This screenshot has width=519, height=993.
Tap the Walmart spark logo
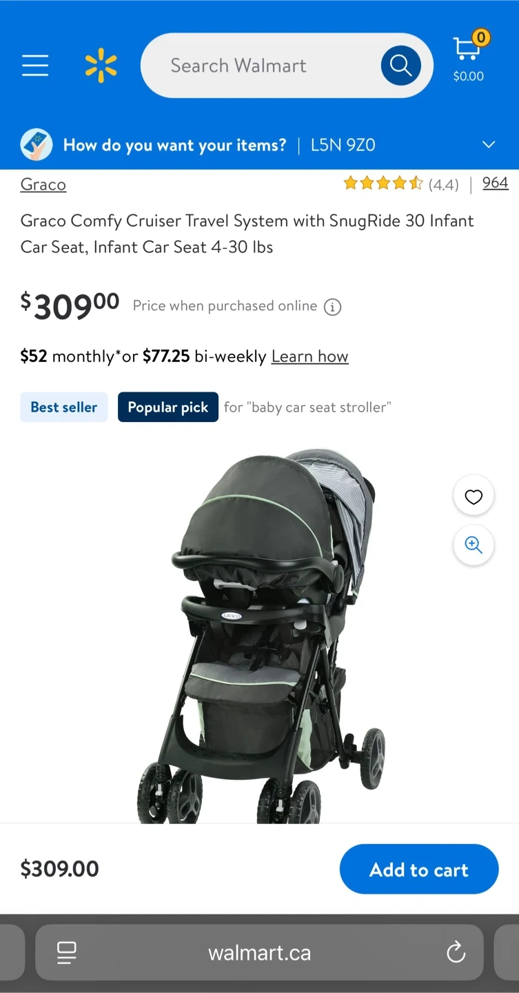pos(101,66)
